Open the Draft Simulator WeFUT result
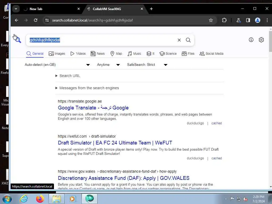The image size is (272, 204). [x=115, y=143]
